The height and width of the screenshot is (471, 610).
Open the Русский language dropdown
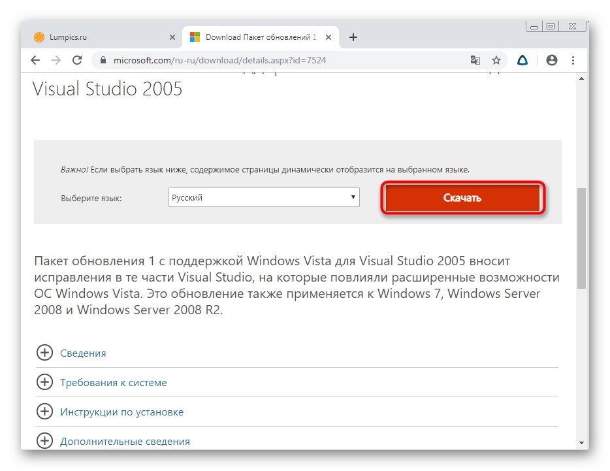264,197
